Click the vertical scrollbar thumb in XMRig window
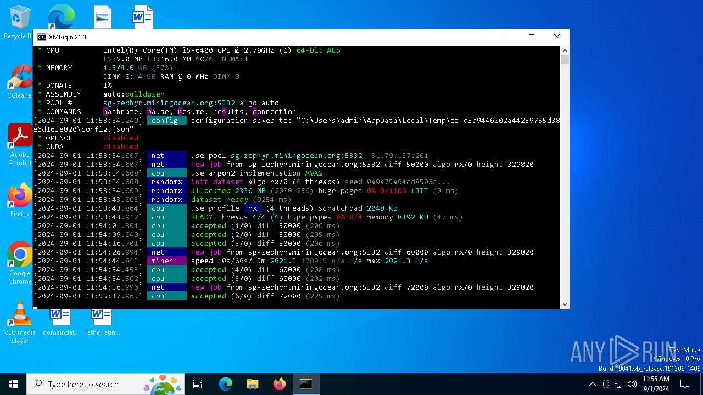The height and width of the screenshot is (395, 703). tap(565, 59)
